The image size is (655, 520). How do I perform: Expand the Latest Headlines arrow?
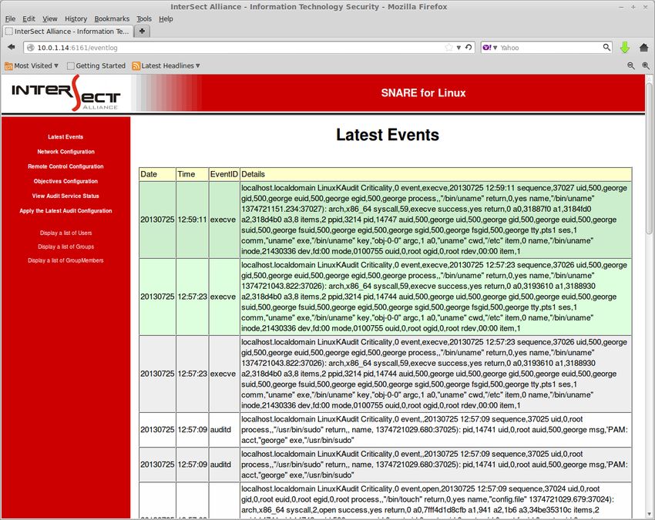(x=198, y=65)
